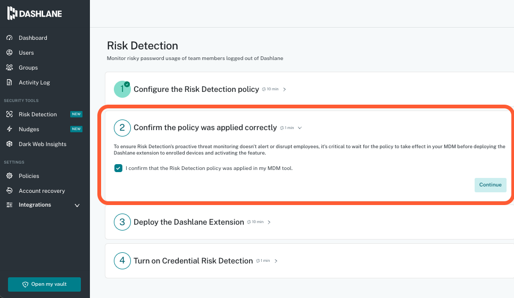This screenshot has height=298, width=514.
Task: Click the Dashlane logo icon
Action: click(12, 13)
